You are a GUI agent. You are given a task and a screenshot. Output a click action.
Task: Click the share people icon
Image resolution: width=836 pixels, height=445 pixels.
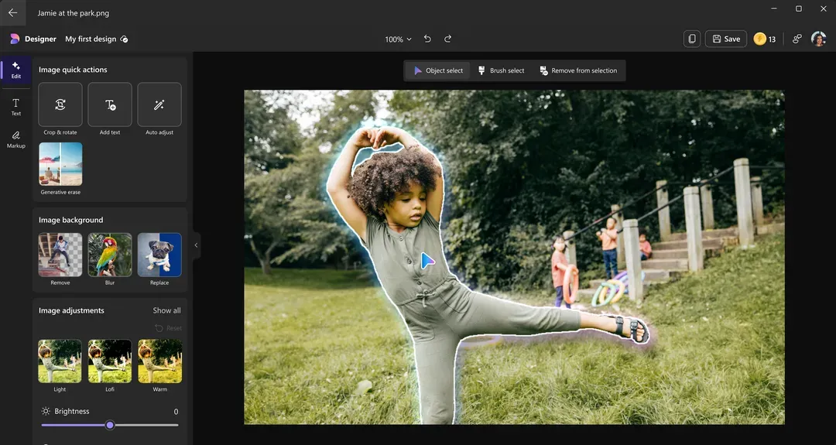coord(797,39)
